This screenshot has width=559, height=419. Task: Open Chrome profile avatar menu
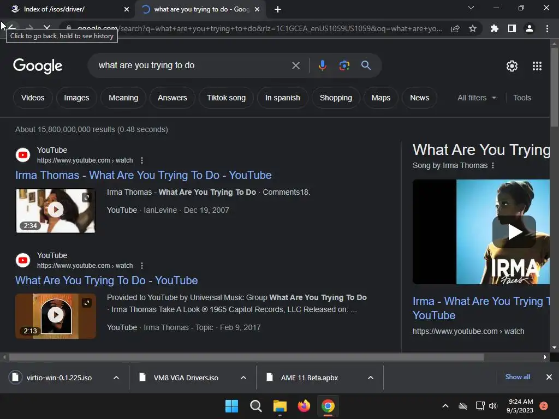pyautogui.click(x=530, y=28)
